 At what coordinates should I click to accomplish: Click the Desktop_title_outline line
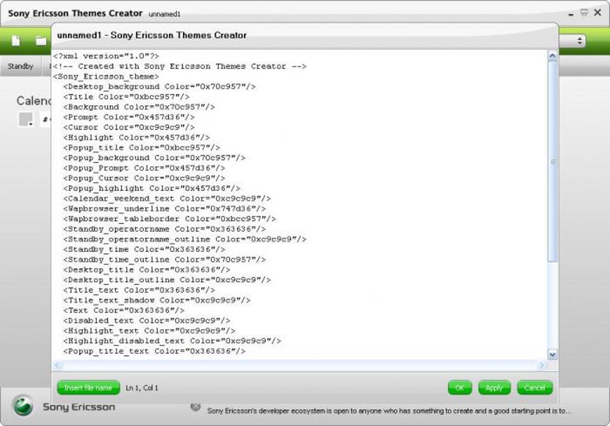tap(167, 280)
